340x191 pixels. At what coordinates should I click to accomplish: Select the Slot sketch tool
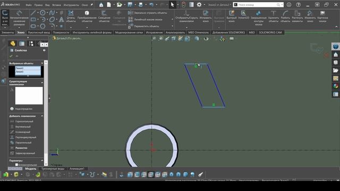point(33,26)
